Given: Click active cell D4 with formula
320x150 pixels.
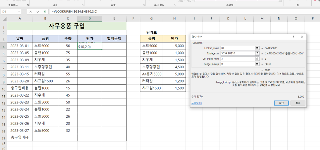Looking at the screenshot, I should 89,46.
